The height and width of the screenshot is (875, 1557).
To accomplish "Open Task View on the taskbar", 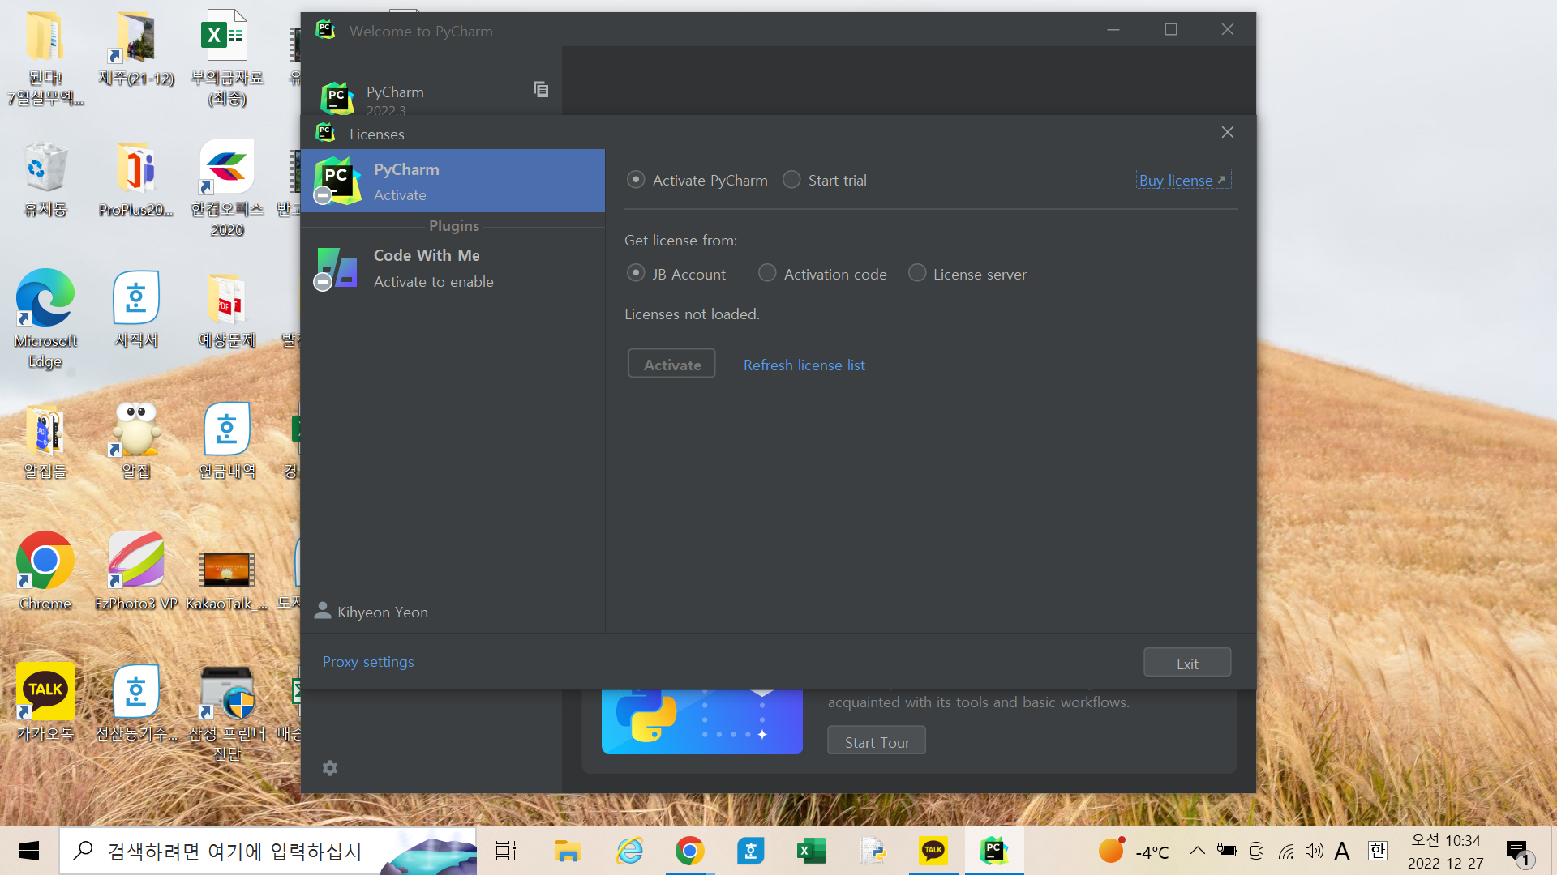I will [x=507, y=851].
